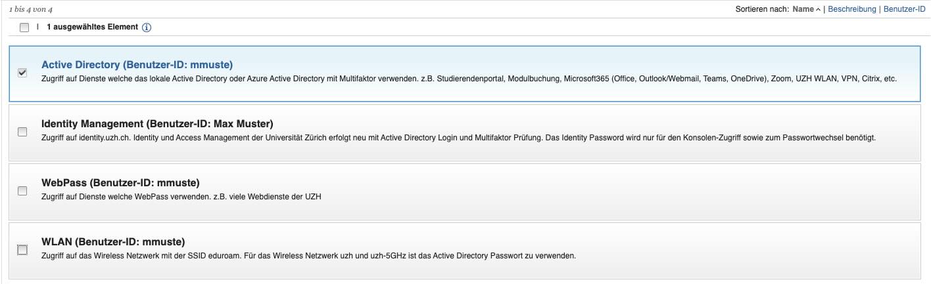Enable the WLAN account checkbox

click(x=22, y=250)
